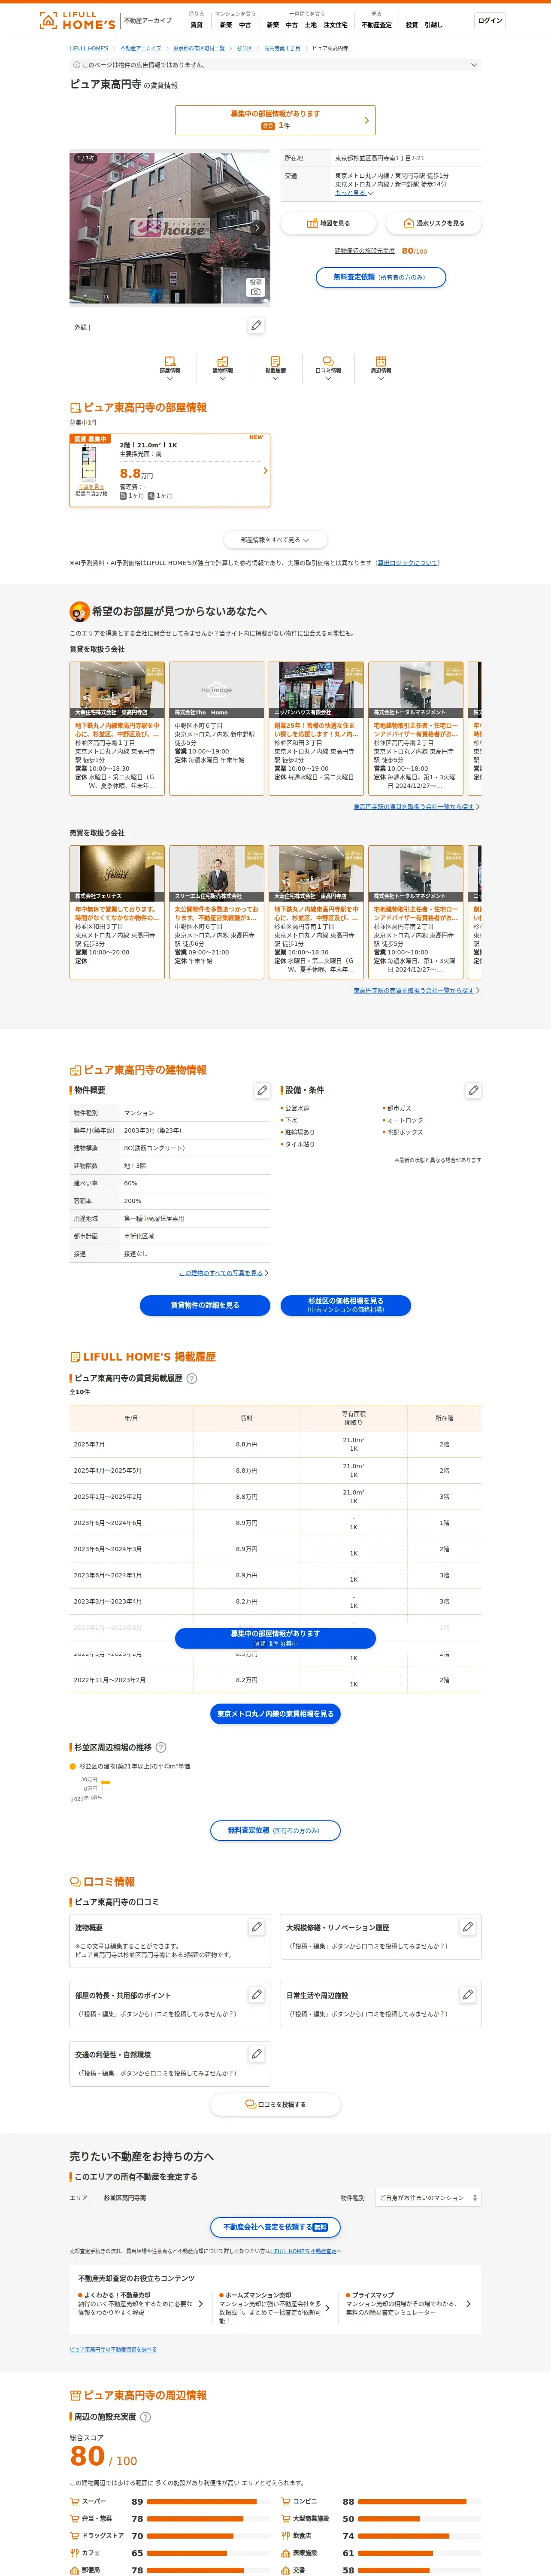Screen dimensions: 551x2576
Task: Edit 交通の利便性・自然環境 with pencil icon
Action: click(256, 2054)
